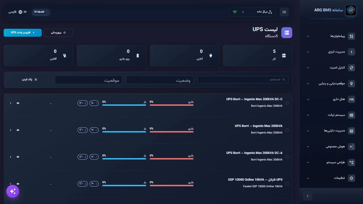Click the settings gear sidebar icon
The width and height of the screenshot is (363, 204).
(351, 178)
